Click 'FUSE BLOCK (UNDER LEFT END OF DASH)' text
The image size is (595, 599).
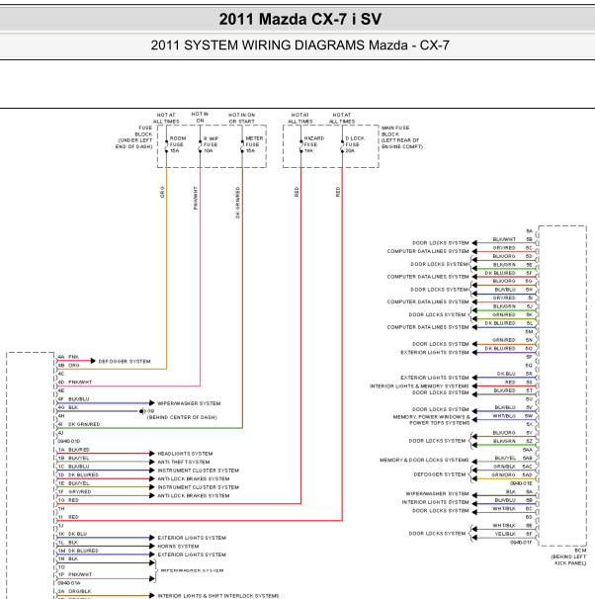(x=134, y=137)
